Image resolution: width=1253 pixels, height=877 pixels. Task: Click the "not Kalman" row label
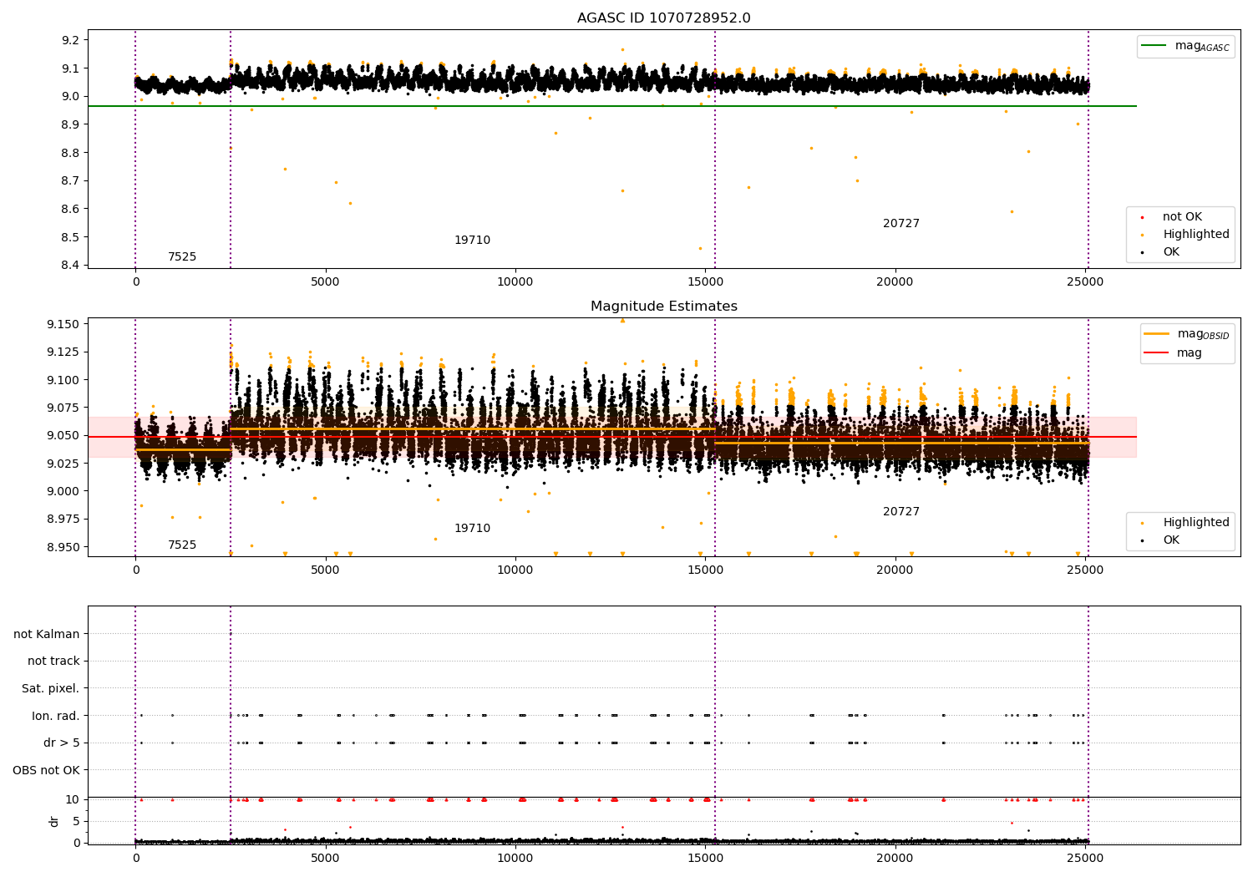47,635
